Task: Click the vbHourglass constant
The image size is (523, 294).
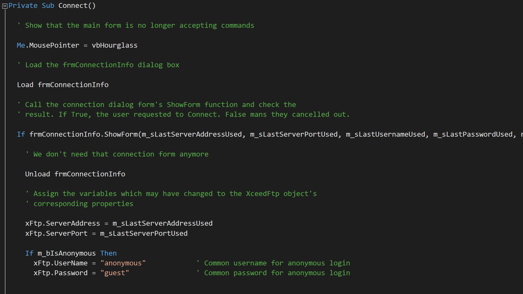Action: (114, 45)
